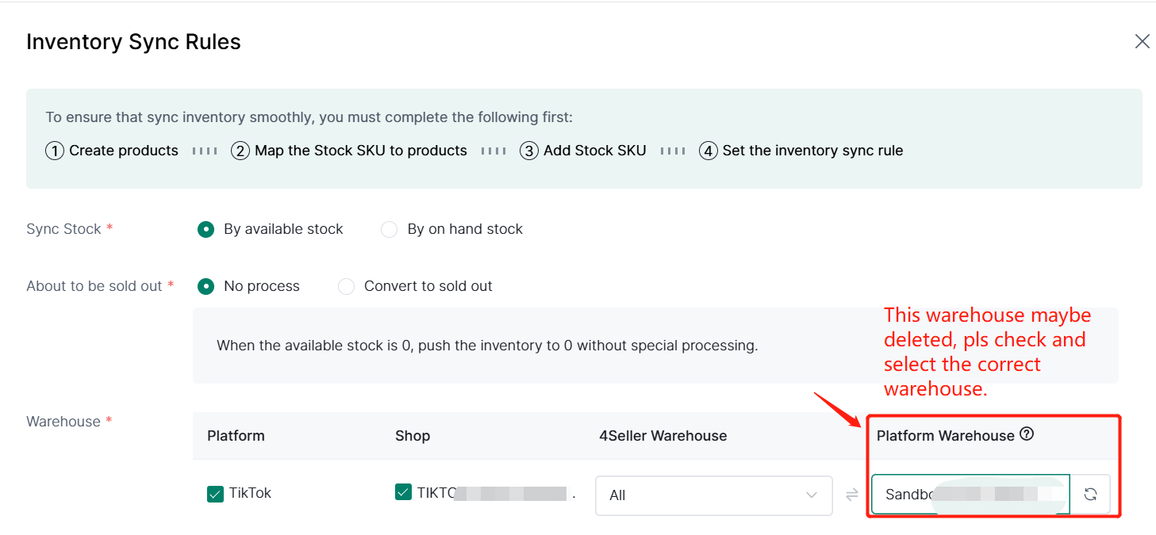Click the step 1 circle icon
The image size is (1156, 535).
[55, 151]
